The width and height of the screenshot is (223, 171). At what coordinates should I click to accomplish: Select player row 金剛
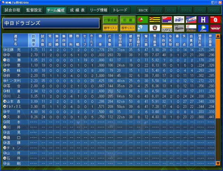point(109,163)
